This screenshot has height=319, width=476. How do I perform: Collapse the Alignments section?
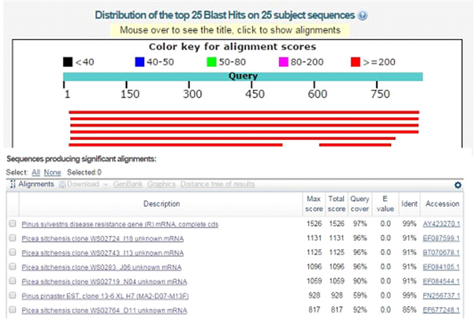(x=13, y=184)
